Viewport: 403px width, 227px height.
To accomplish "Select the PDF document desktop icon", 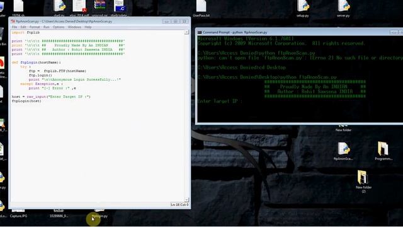I will tap(79, 8).
